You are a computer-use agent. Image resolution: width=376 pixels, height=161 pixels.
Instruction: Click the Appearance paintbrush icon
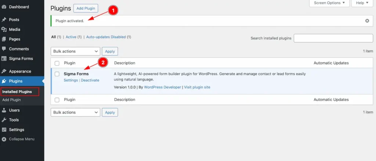pos(4,71)
